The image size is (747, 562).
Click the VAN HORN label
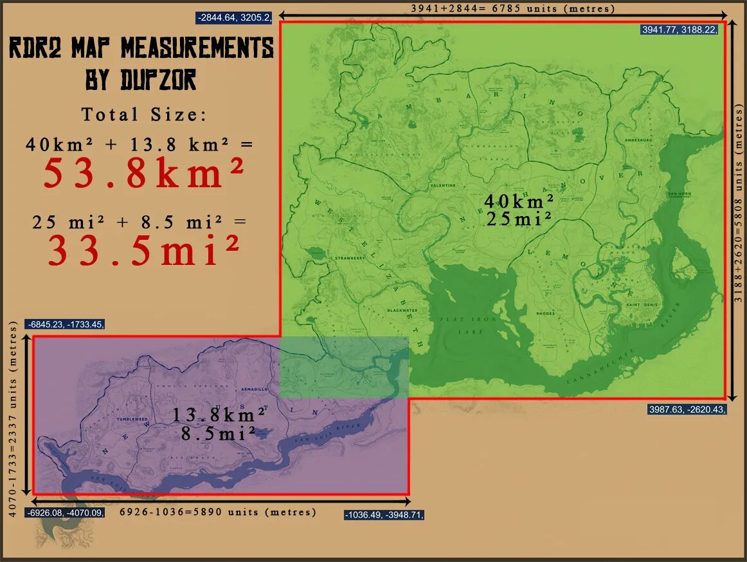679,194
